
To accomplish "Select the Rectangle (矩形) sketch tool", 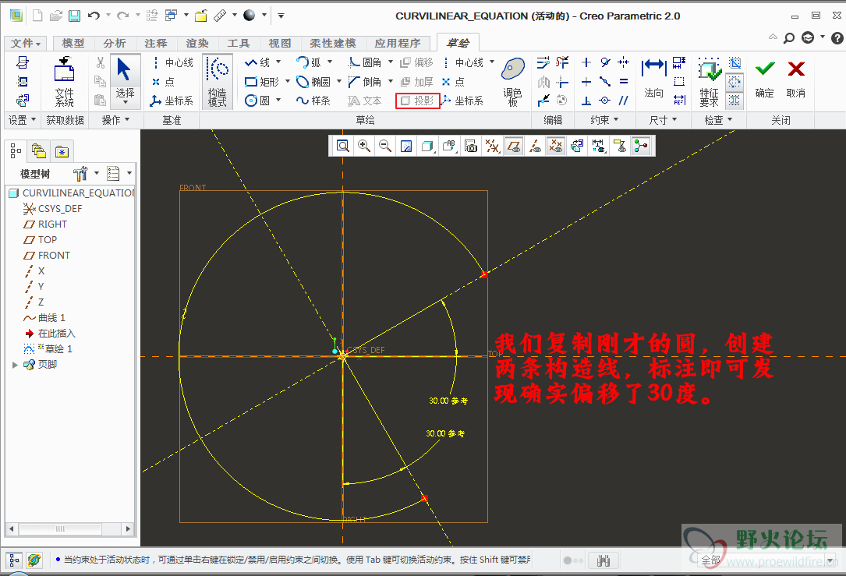I will pyautogui.click(x=262, y=82).
